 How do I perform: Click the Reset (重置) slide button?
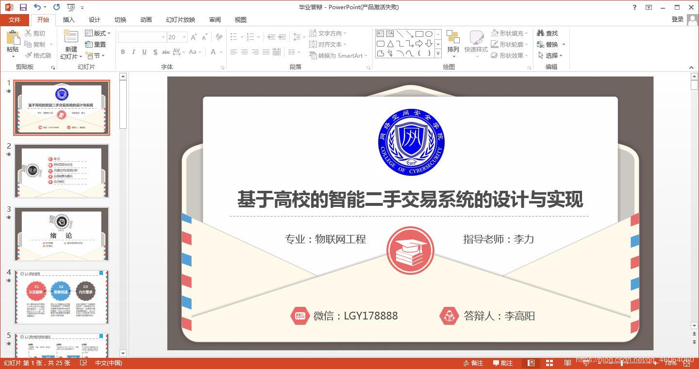pos(96,44)
